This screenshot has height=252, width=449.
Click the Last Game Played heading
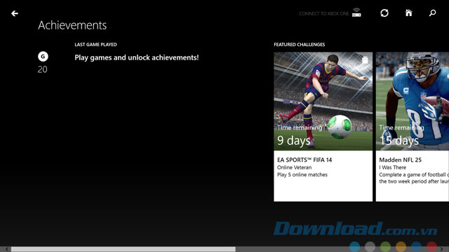95,45
